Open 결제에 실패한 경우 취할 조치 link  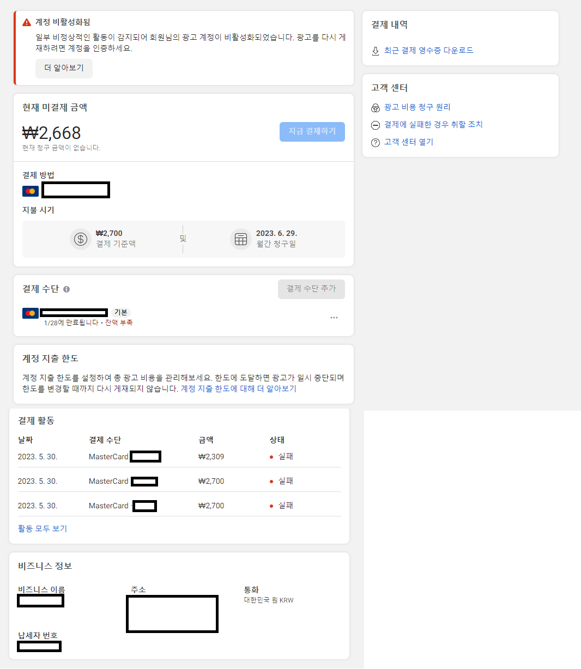point(433,124)
